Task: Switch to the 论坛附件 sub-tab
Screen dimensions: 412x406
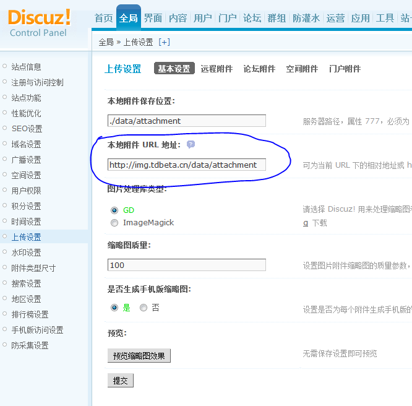Action: tap(259, 69)
